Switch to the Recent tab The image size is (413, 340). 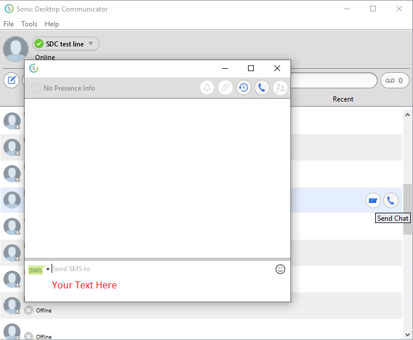point(343,99)
